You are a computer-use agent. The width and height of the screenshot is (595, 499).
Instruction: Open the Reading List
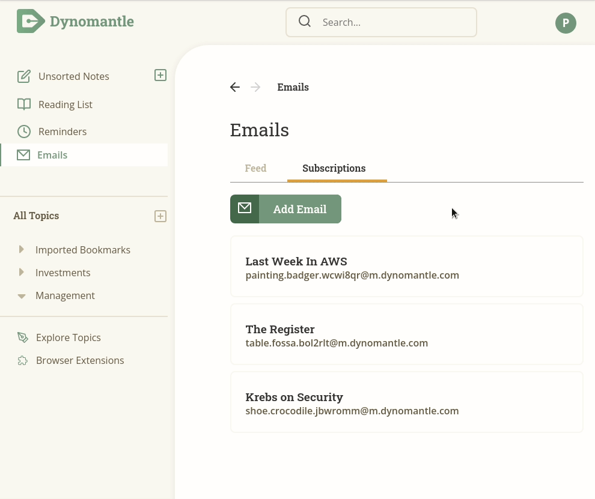click(66, 104)
